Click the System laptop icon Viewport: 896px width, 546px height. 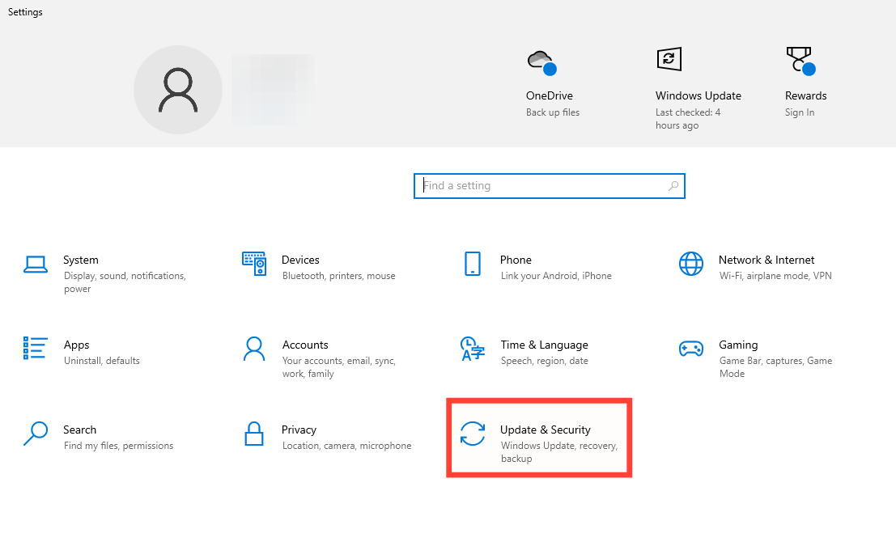(x=36, y=264)
